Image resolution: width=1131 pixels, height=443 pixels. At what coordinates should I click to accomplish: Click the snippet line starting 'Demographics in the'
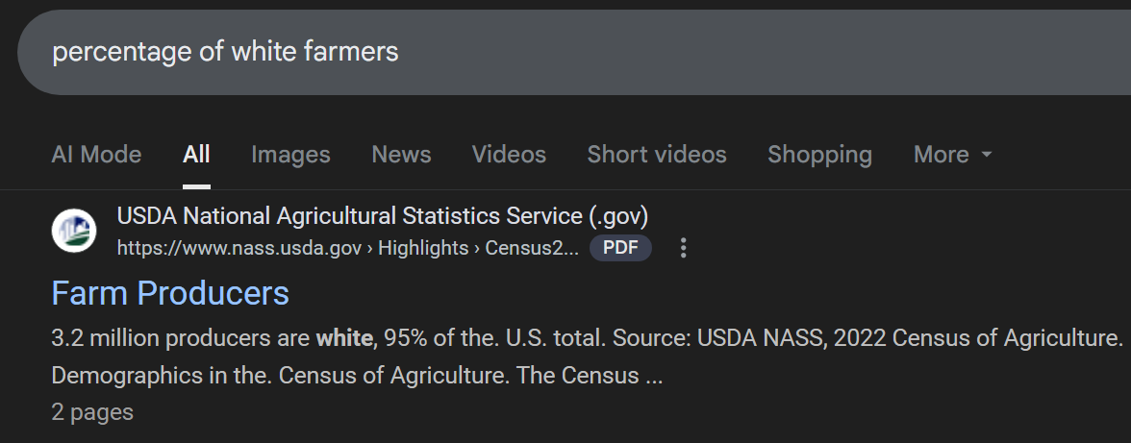tap(356, 375)
